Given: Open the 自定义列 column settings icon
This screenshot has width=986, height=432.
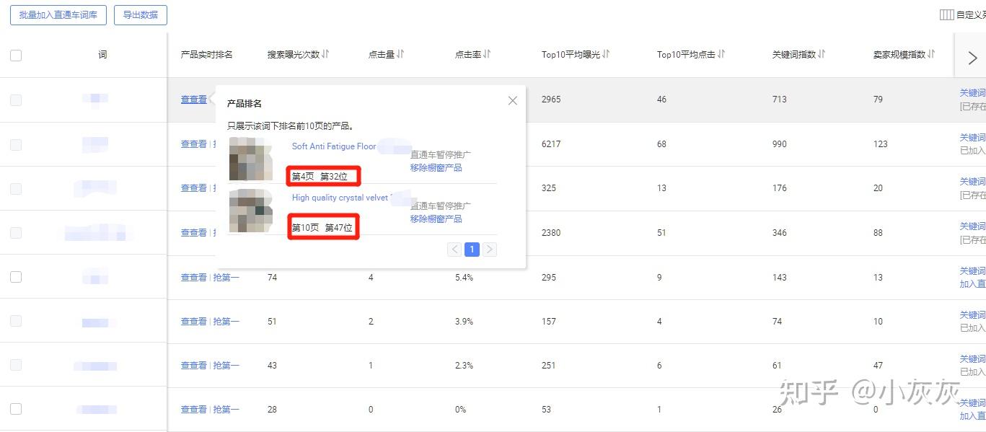Looking at the screenshot, I should [x=946, y=14].
